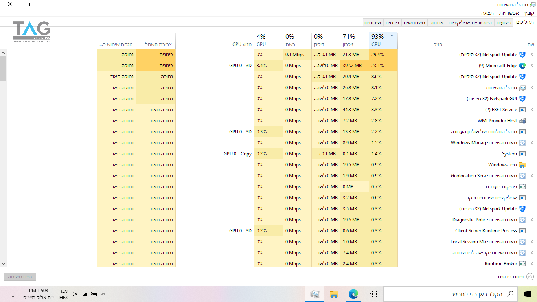Show hidden system tray icons

point(103,294)
